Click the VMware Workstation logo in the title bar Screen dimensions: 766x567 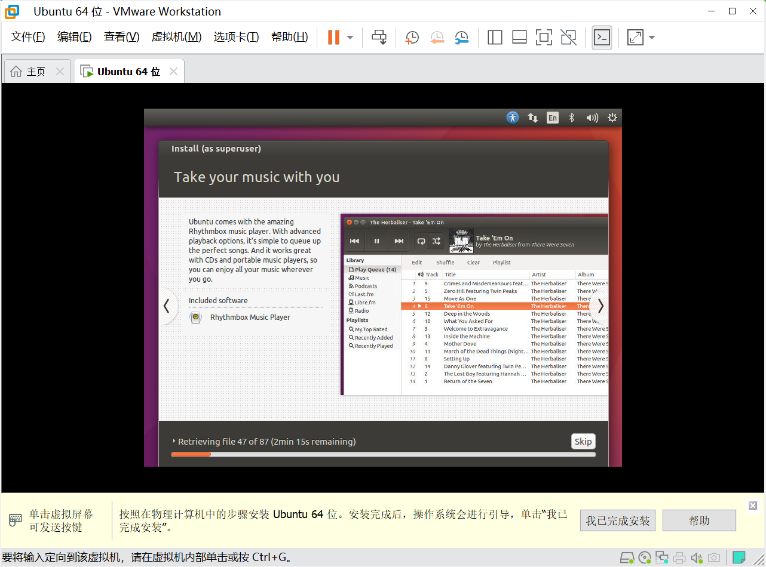(11, 11)
